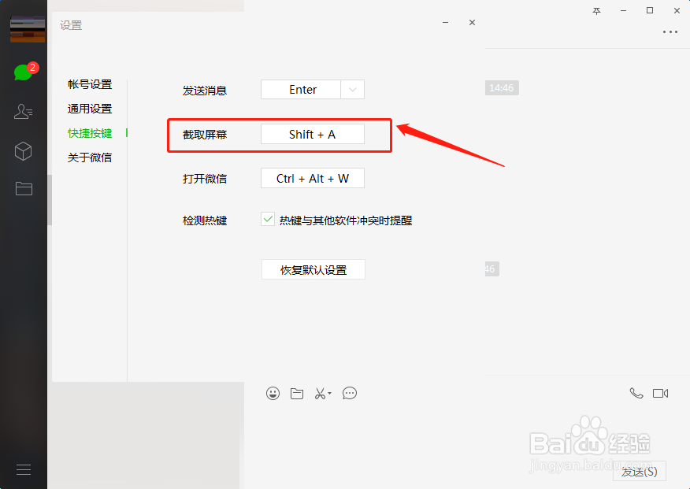Image resolution: width=690 pixels, height=489 pixels.
Task: Open the Chats icon with red badge
Action: [25, 72]
